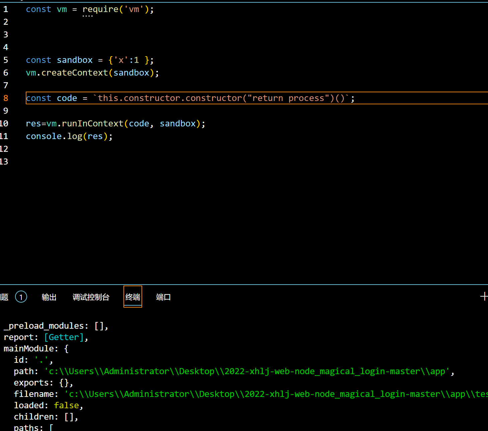Image resolution: width=488 pixels, height=431 pixels.
Task: Click line number 5 in the gutter
Action: 6,60
